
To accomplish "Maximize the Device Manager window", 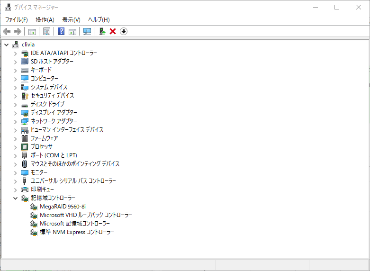I will pyautogui.click(x=337, y=7).
